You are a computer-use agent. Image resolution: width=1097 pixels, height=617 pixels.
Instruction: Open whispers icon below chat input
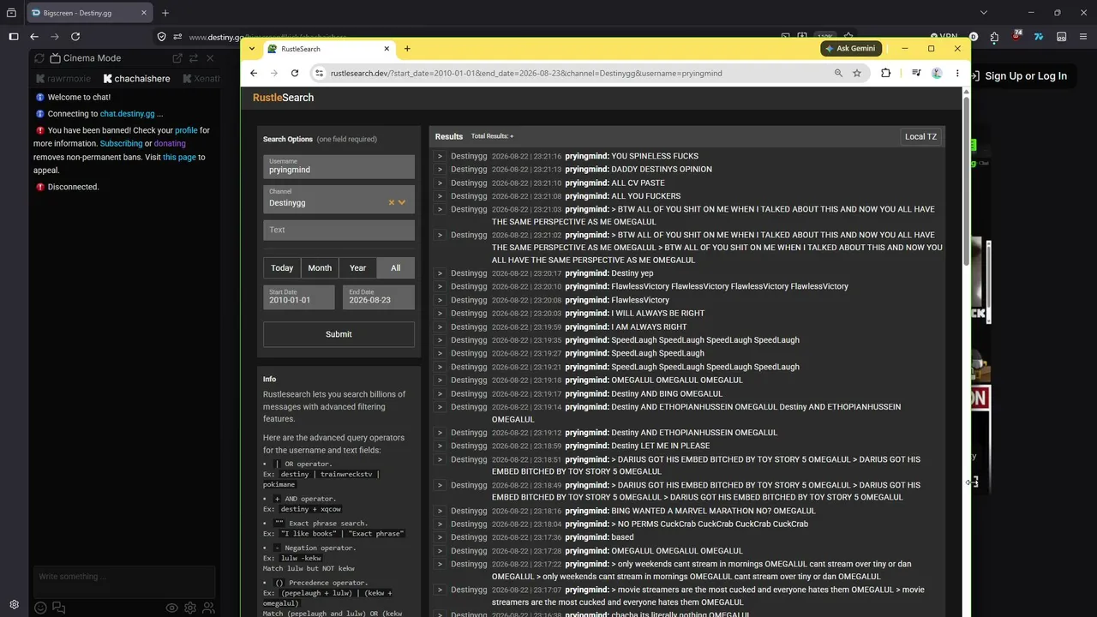pyautogui.click(x=58, y=608)
